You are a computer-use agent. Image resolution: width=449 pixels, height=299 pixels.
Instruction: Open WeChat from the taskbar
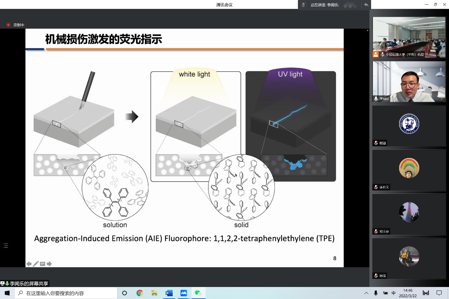click(198, 293)
